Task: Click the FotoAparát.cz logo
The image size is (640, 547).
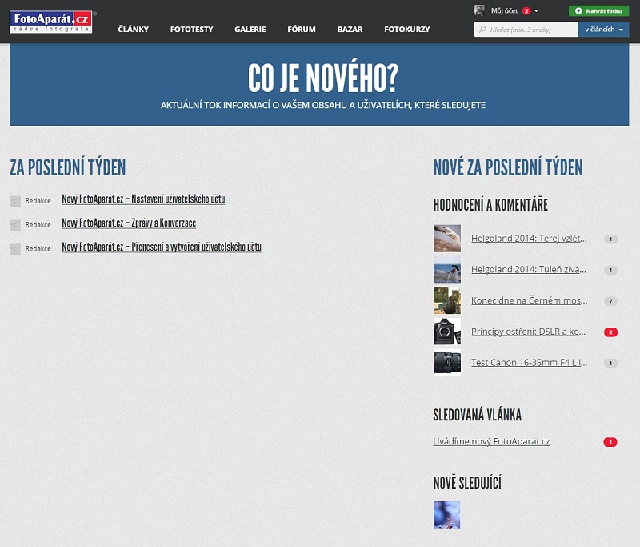Action: [52, 22]
